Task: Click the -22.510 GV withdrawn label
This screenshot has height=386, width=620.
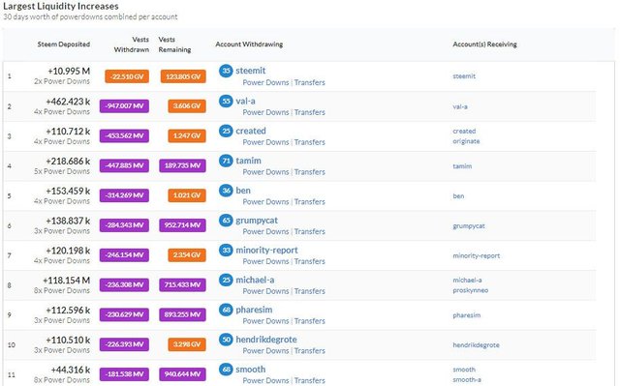Action: click(127, 76)
